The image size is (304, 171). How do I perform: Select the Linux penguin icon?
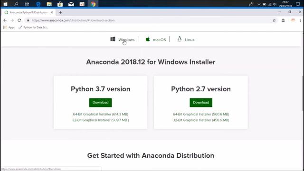tap(180, 39)
